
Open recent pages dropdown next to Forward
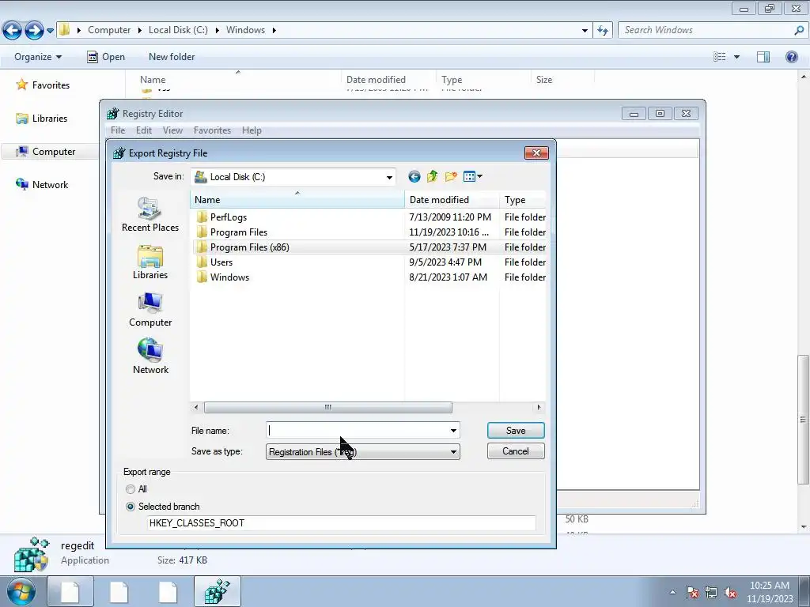(x=50, y=31)
